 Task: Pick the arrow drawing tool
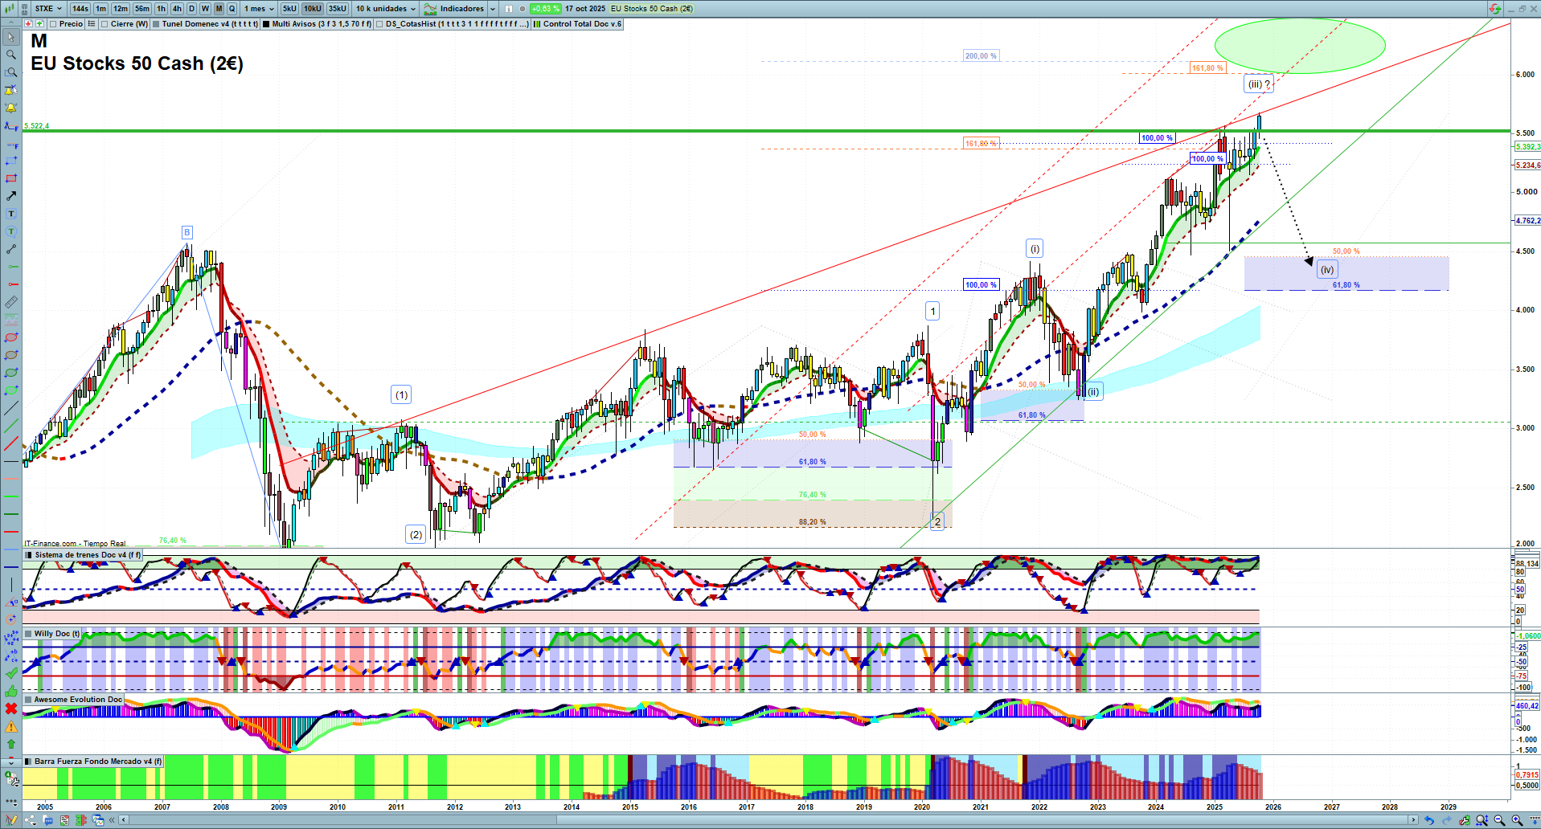pos(11,196)
